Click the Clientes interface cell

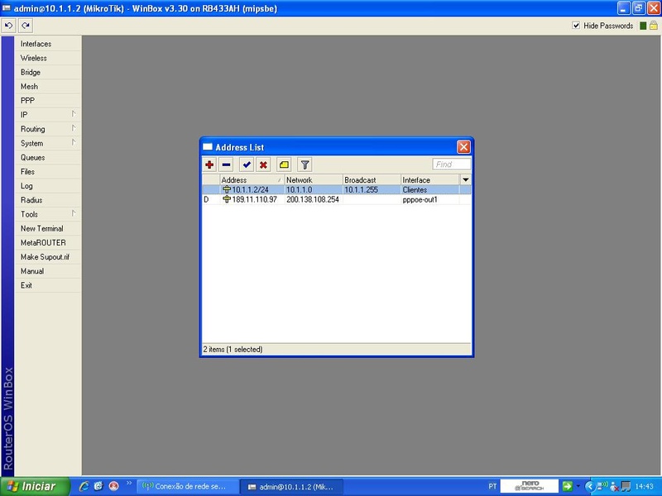pyautogui.click(x=430, y=190)
